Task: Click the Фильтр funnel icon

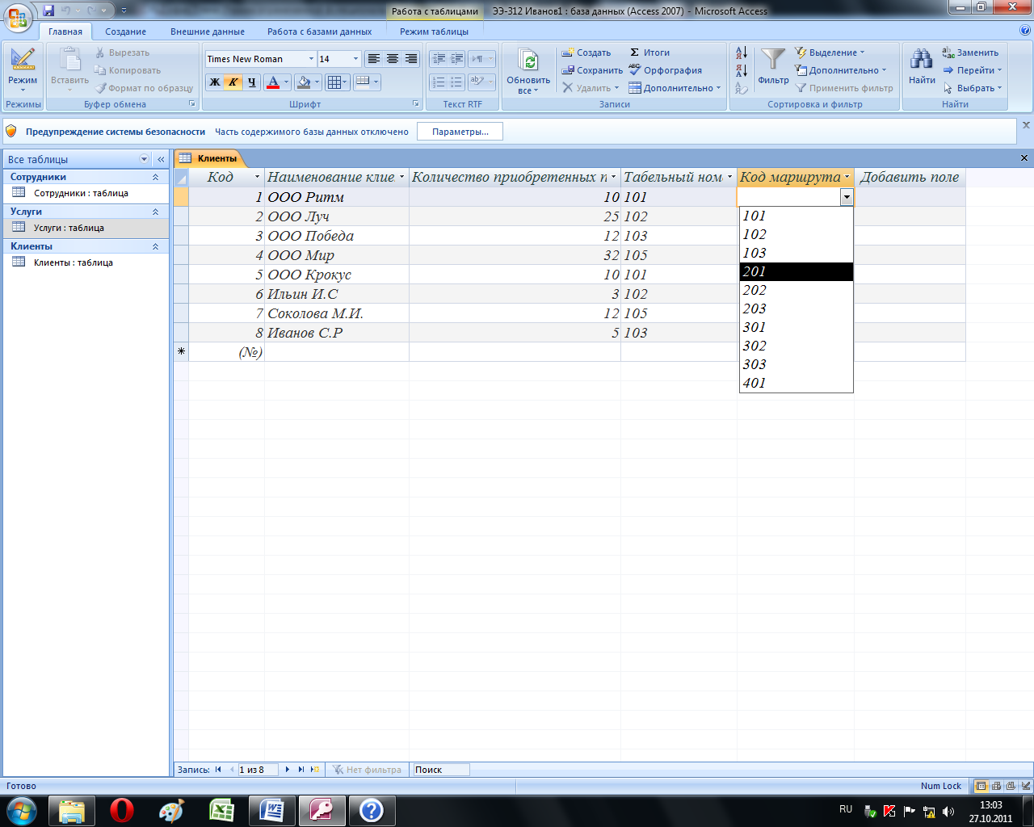Action: (x=773, y=66)
